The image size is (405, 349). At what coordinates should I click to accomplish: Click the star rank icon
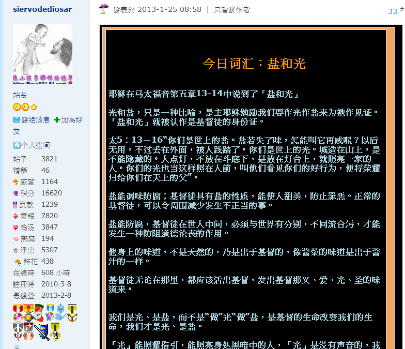[34, 107]
